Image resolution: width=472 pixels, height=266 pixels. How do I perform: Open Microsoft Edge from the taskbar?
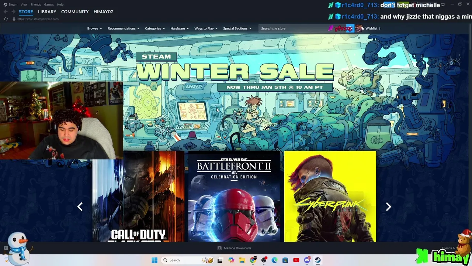pyautogui.click(x=274, y=260)
